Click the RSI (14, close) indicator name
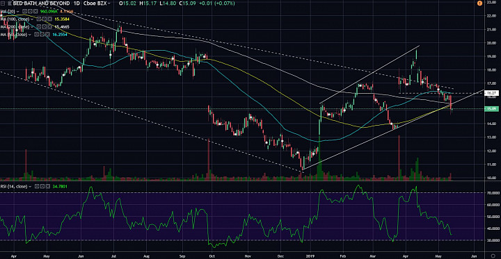Viewport: 501px width, 259px height. tap(14, 186)
